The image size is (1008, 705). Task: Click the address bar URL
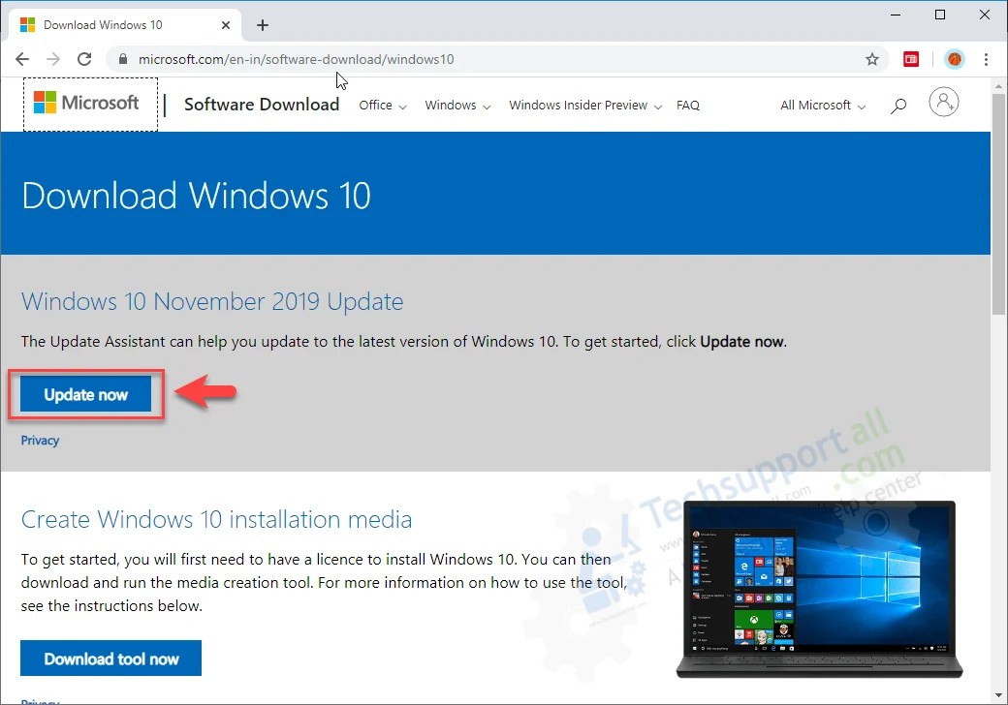[296, 59]
